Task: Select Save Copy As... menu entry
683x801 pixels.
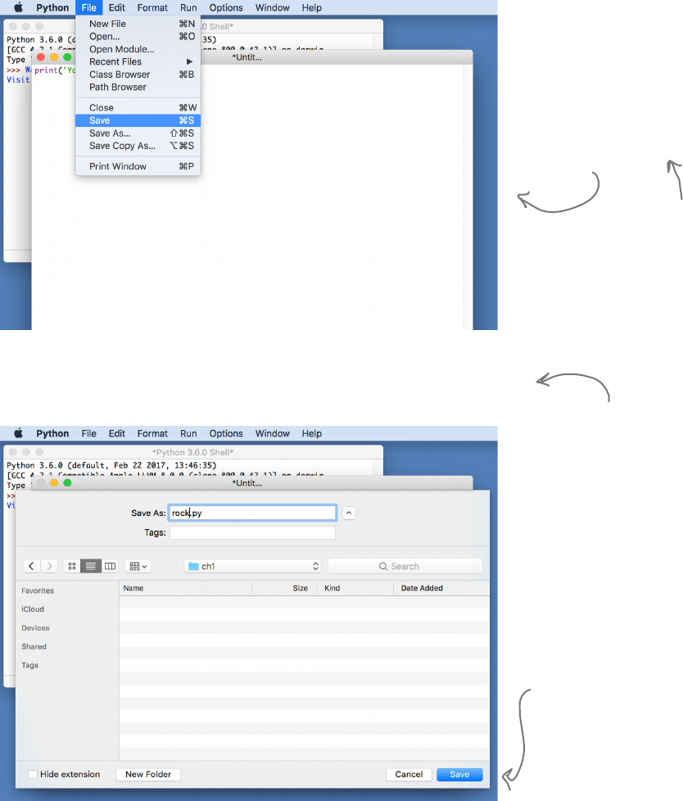Action: (x=138, y=146)
